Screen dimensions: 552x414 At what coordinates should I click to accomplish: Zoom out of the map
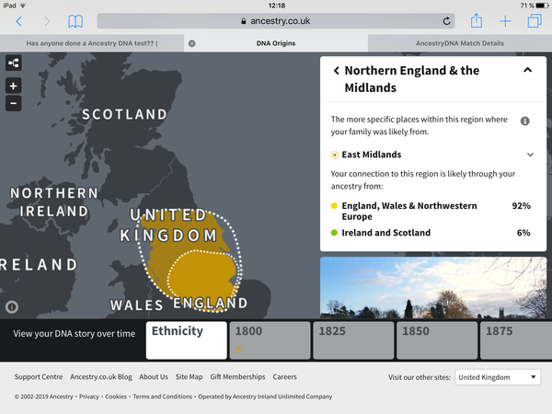click(14, 103)
